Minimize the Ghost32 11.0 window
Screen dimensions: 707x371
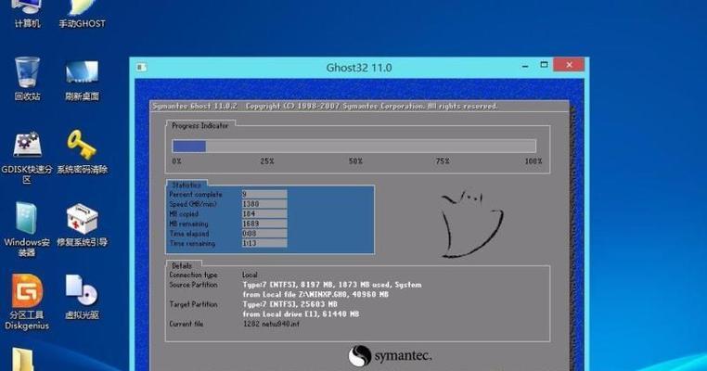point(525,66)
